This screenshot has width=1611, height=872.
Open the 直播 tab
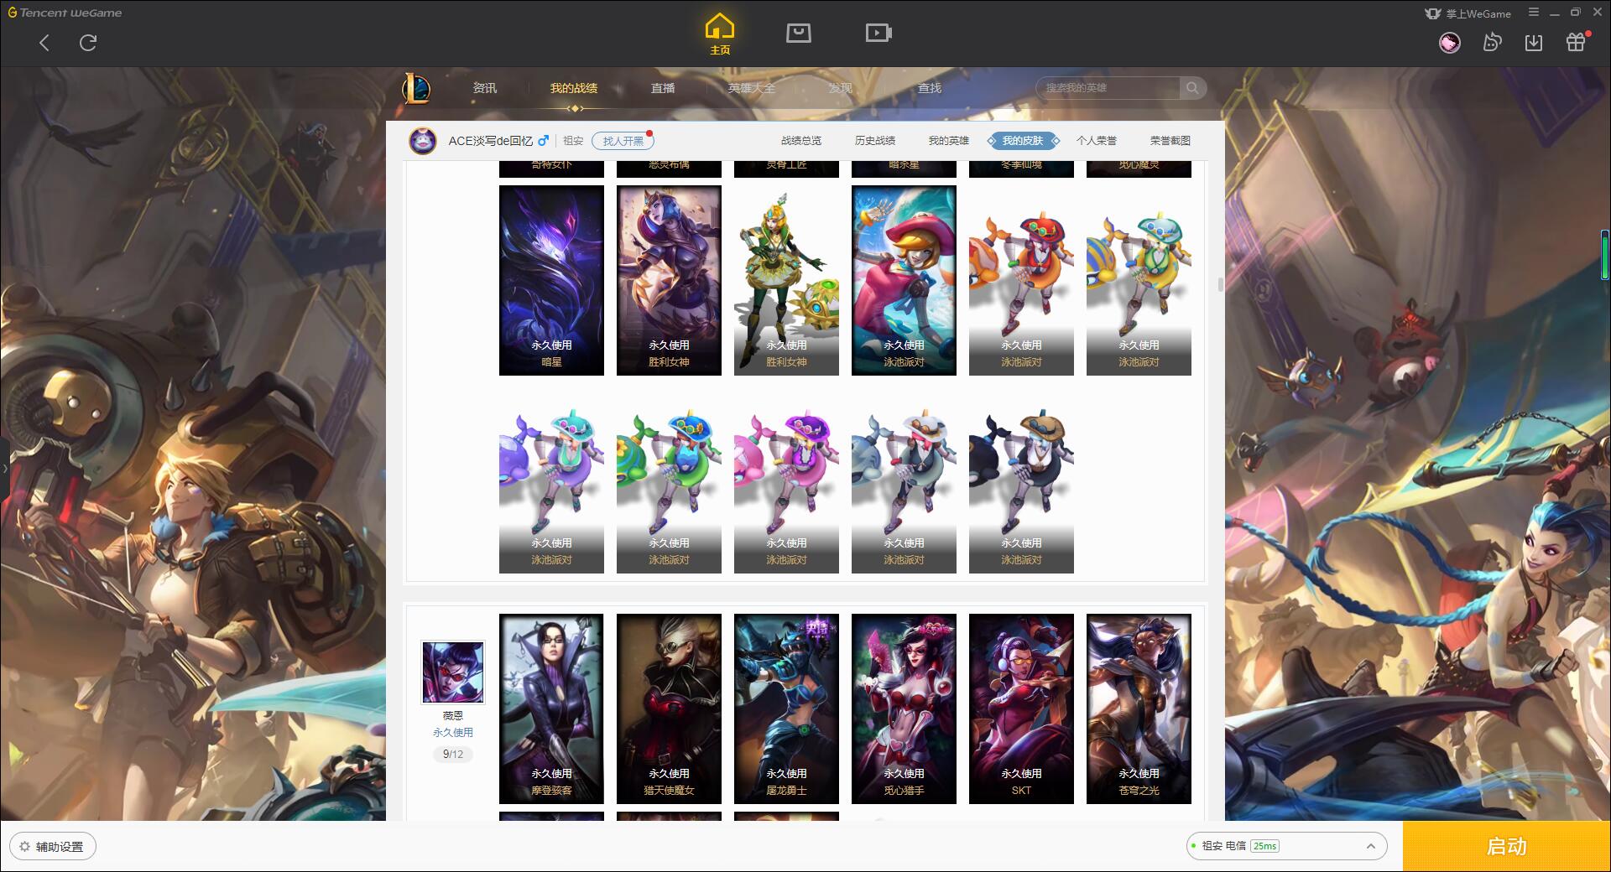pos(663,88)
